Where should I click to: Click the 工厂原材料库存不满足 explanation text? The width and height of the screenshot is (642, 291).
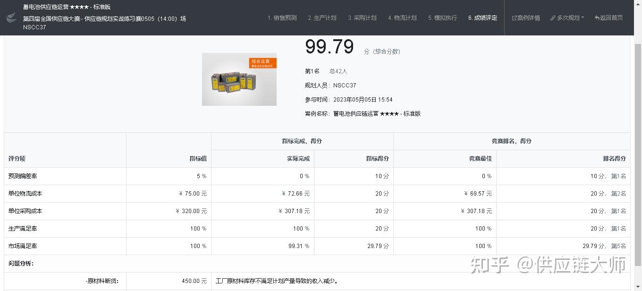pyautogui.click(x=277, y=281)
